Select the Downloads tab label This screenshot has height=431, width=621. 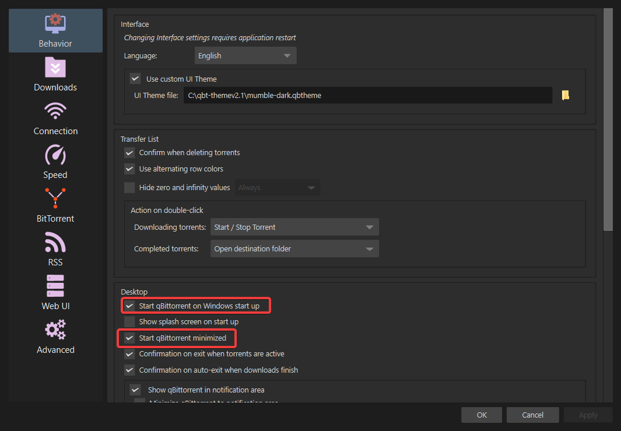point(55,87)
